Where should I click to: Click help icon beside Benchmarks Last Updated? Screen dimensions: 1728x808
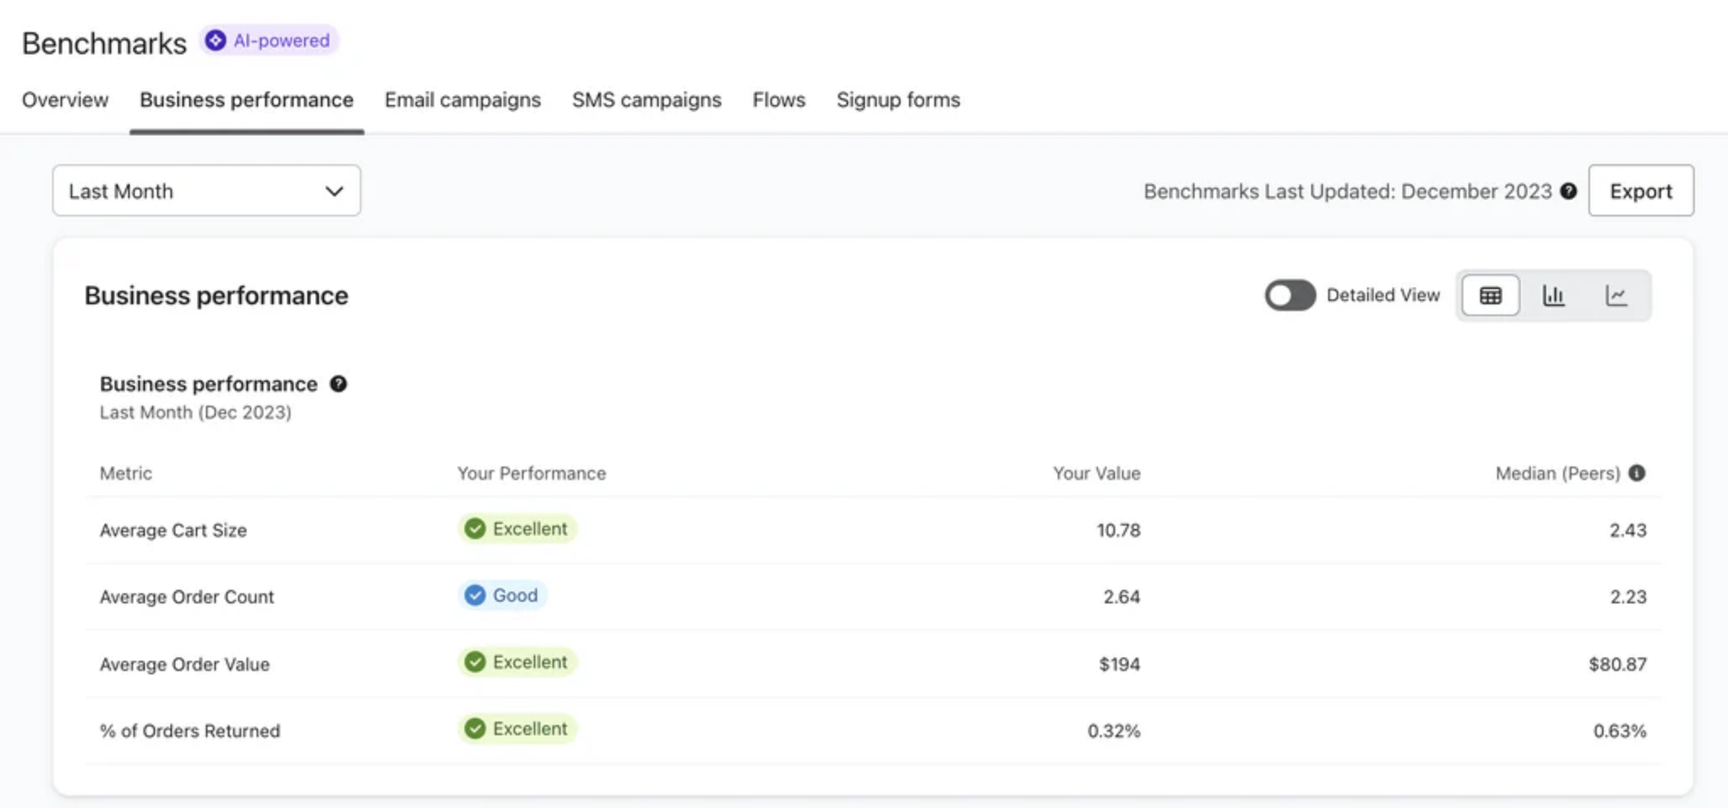[1569, 191]
